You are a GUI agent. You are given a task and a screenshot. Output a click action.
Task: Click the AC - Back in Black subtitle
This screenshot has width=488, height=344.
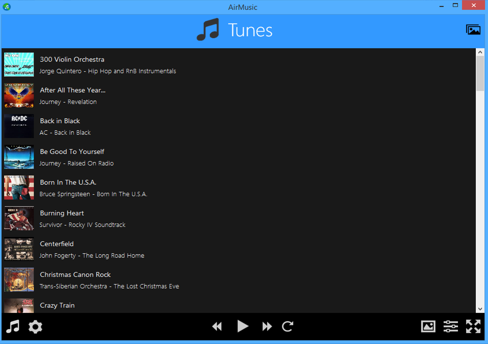[65, 133]
